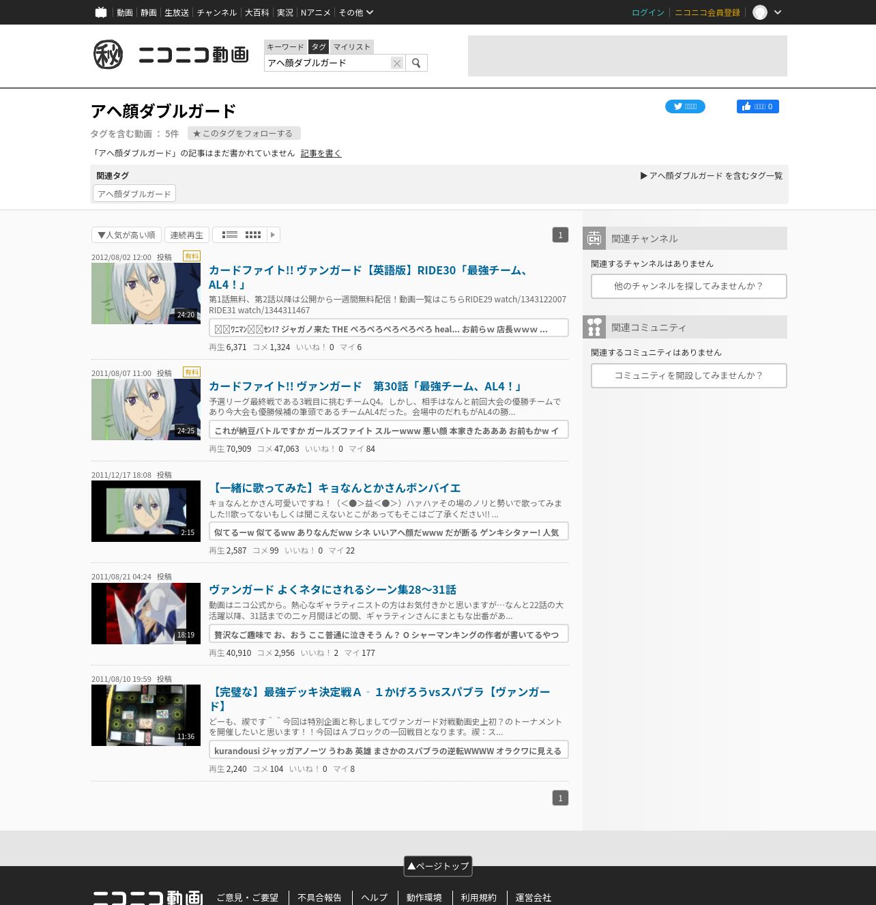This screenshot has width=876, height=905.
Task: Click comment box starting with これが納豆バトルですか
Action: (x=389, y=430)
